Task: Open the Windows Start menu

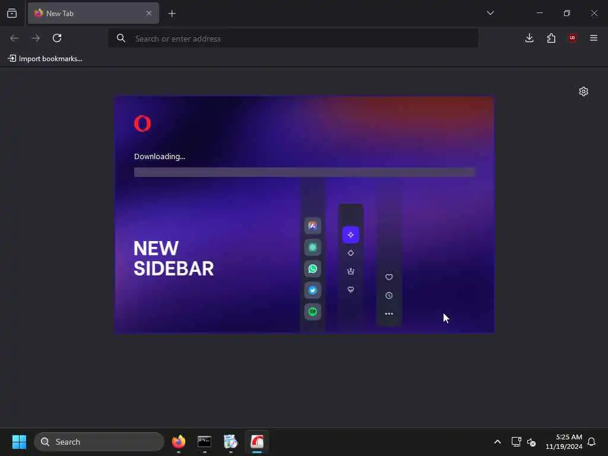Action: [19, 442]
